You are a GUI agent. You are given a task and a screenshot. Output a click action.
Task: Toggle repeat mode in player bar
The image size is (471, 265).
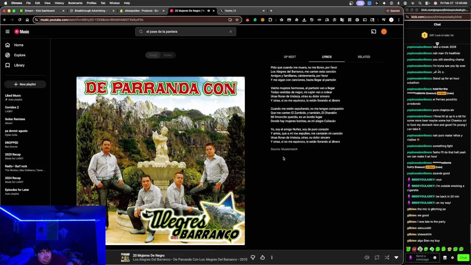tap(377, 258)
